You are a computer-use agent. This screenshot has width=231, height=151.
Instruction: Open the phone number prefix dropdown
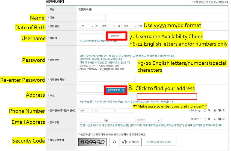pyautogui.click(x=86, y=111)
